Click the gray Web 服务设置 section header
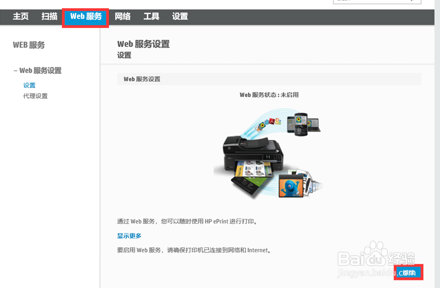 coord(269,79)
